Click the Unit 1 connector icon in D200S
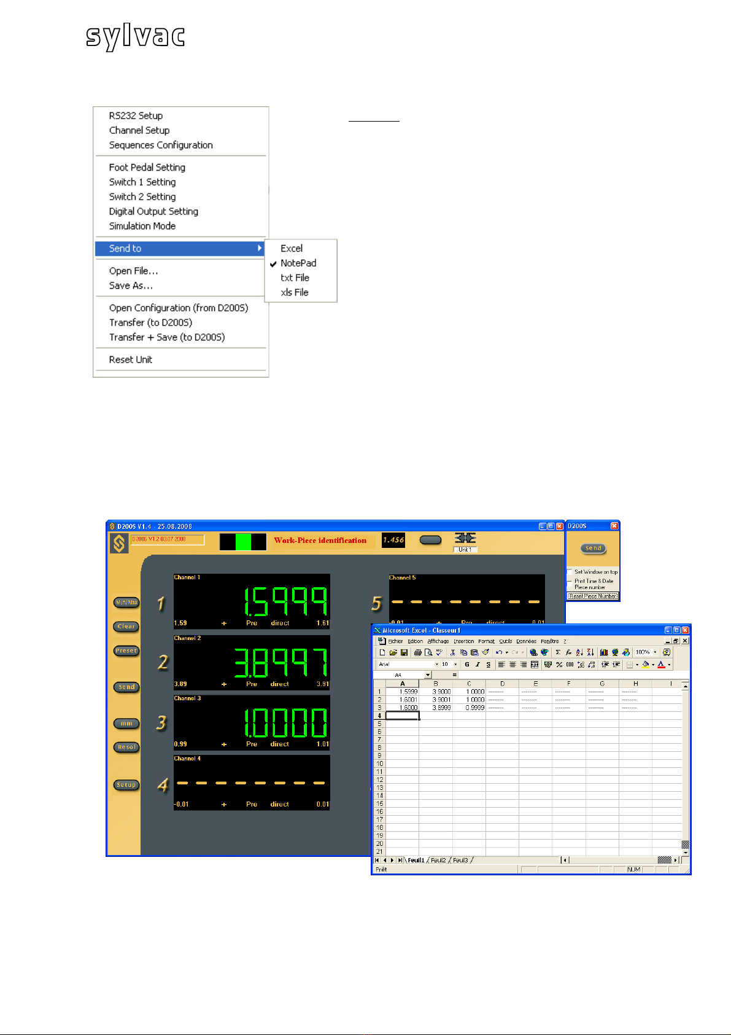The height and width of the screenshot is (1035, 731). [465, 538]
